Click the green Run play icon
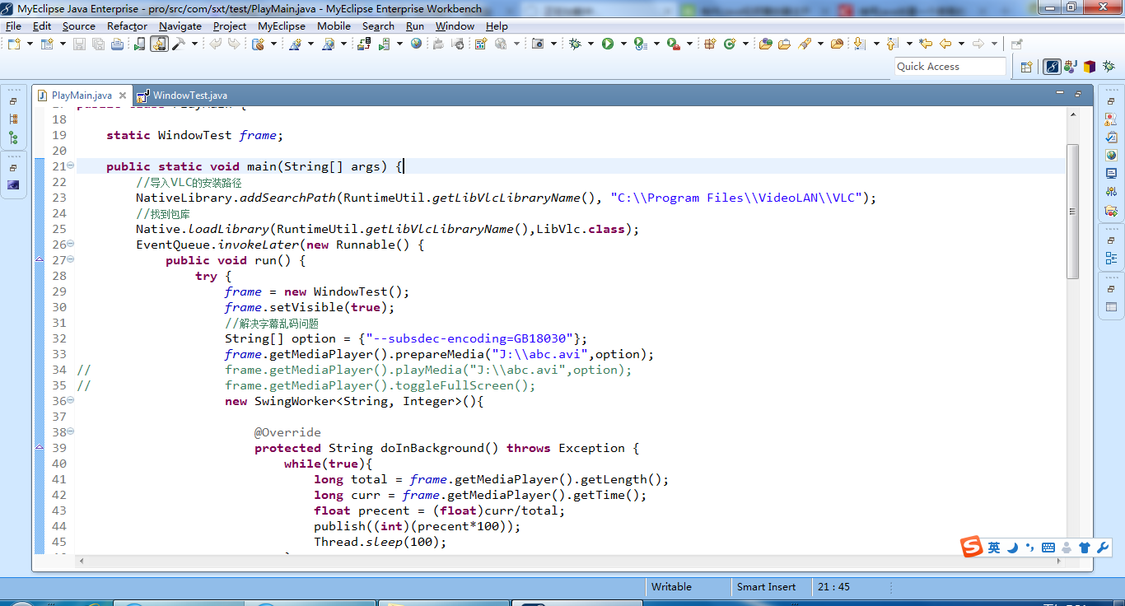1125x606 pixels. 608,44
